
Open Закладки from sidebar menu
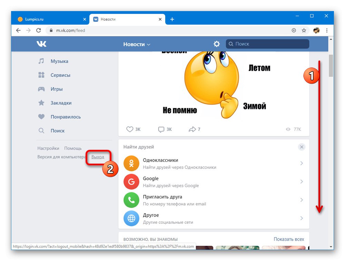click(61, 103)
